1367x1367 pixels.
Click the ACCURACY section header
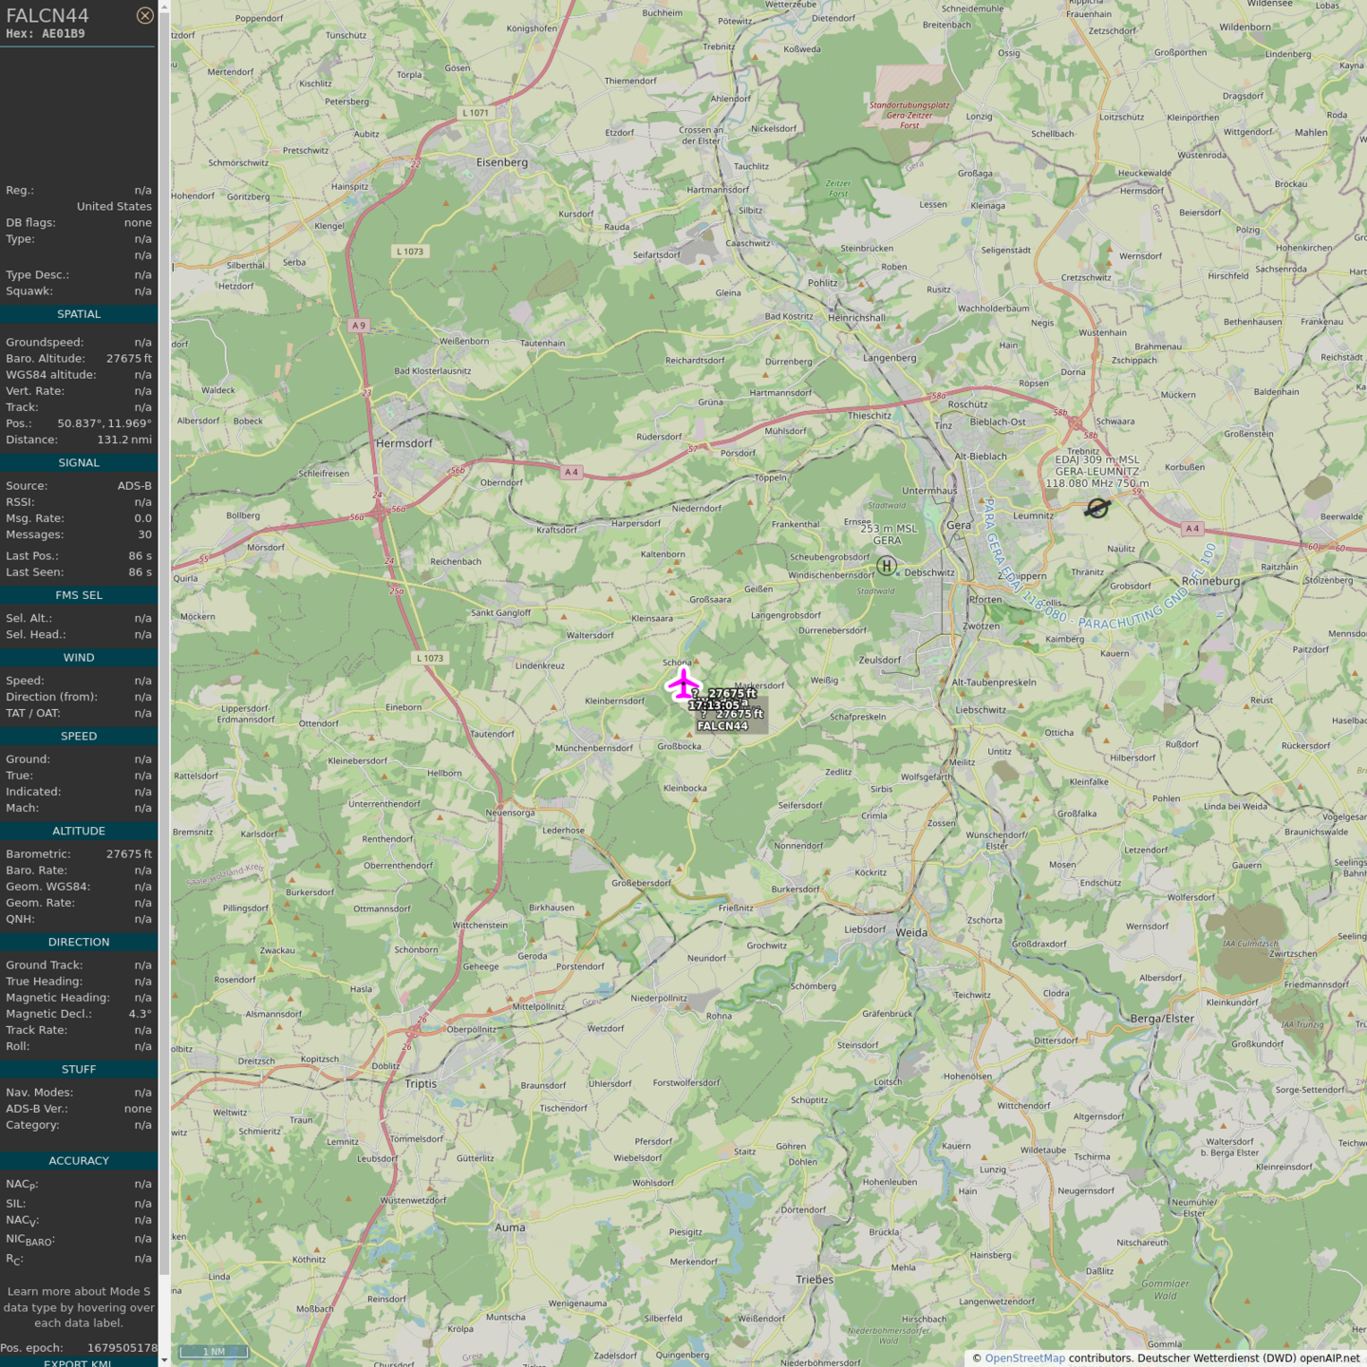pos(79,1161)
